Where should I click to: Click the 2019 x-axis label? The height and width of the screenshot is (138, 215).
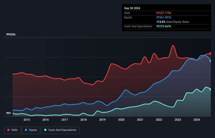click(102, 120)
